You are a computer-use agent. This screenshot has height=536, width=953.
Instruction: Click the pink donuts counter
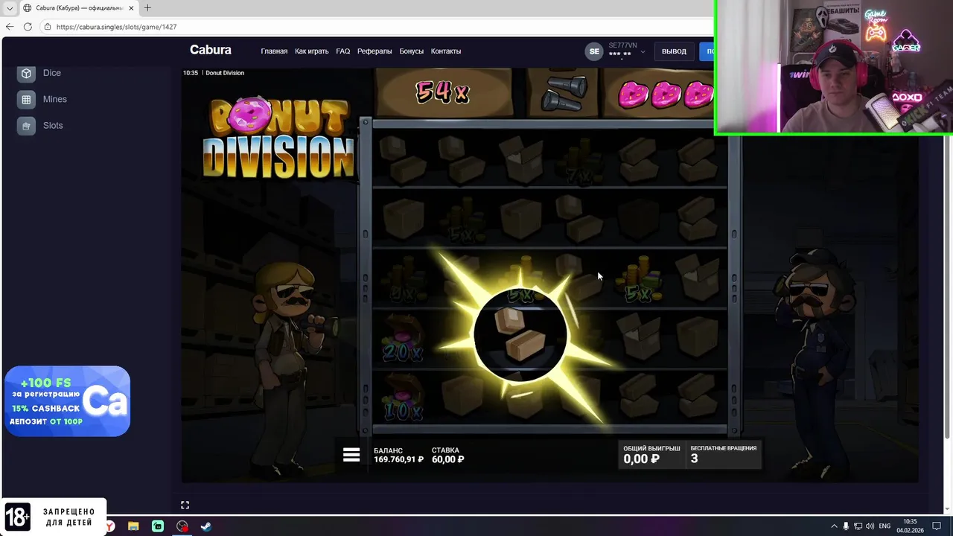(x=665, y=94)
